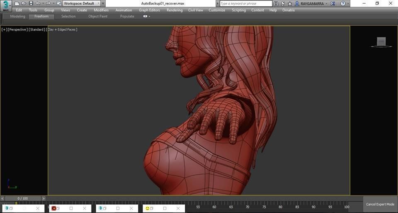Open the Graph Editors menu

[149, 10]
